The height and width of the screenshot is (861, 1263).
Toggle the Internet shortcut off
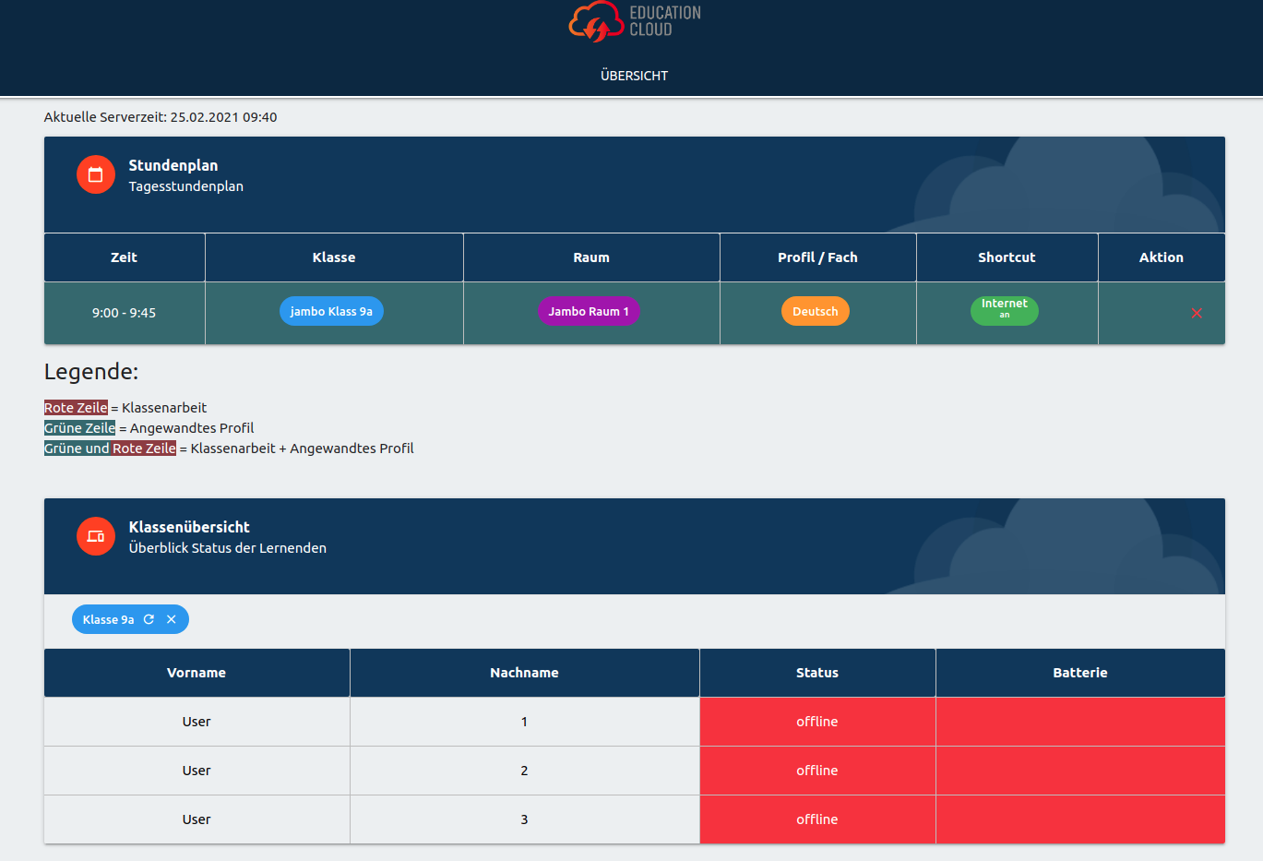pyautogui.click(x=1004, y=311)
